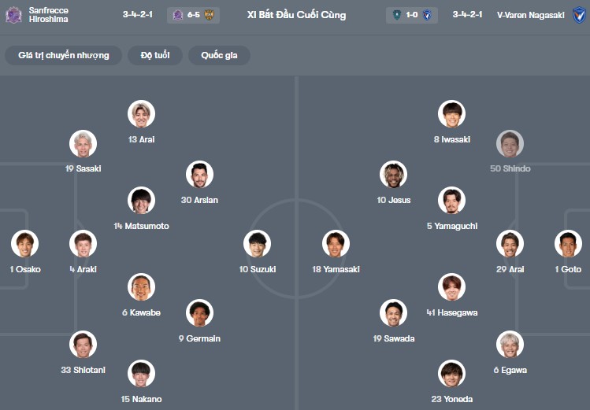Viewport: 590px width, 410px height.
Task: Select the XI Bắt Đầu Cuối Cùng heading
Action: 296,15
